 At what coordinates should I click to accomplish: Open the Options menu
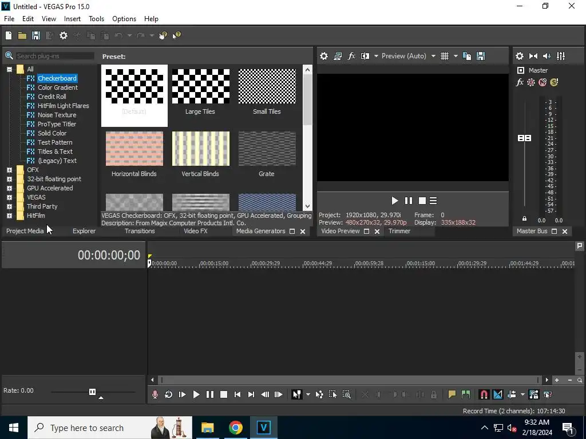pyautogui.click(x=124, y=19)
